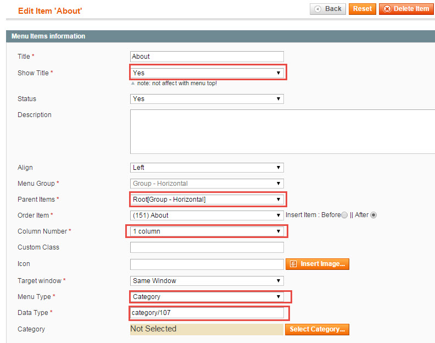
Task: Click the Reset button
Action: tap(362, 9)
